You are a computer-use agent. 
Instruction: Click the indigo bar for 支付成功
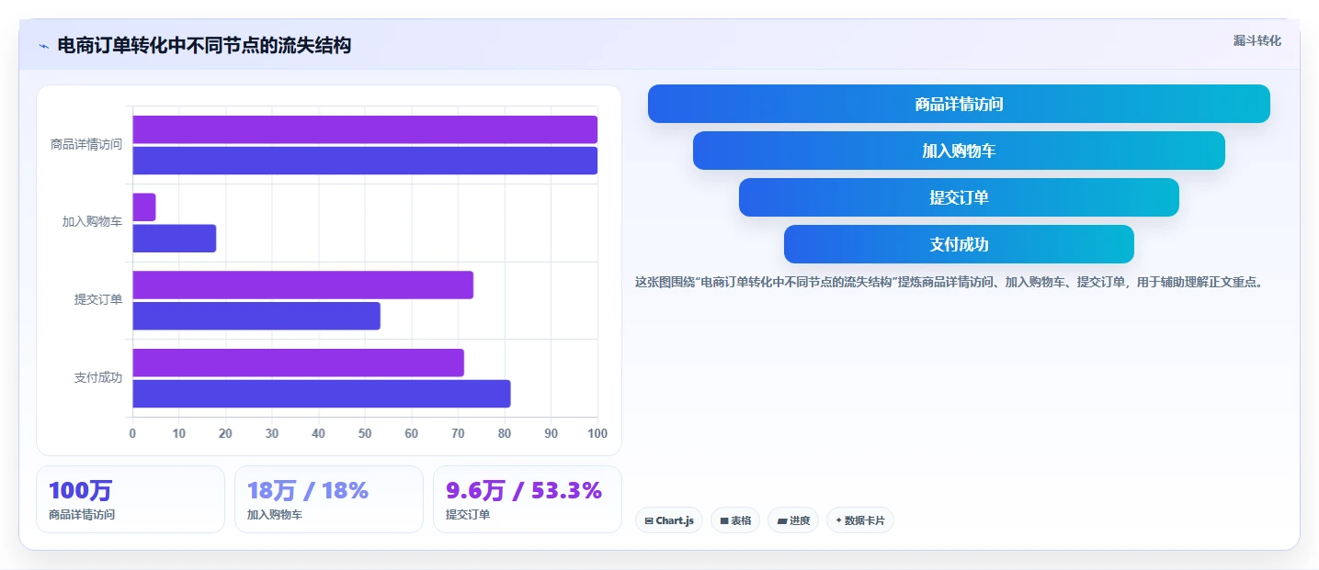pyautogui.click(x=322, y=394)
